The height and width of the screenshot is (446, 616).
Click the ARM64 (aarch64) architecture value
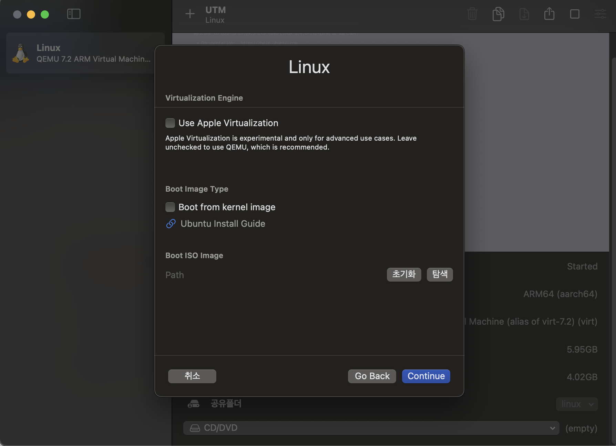(x=560, y=294)
